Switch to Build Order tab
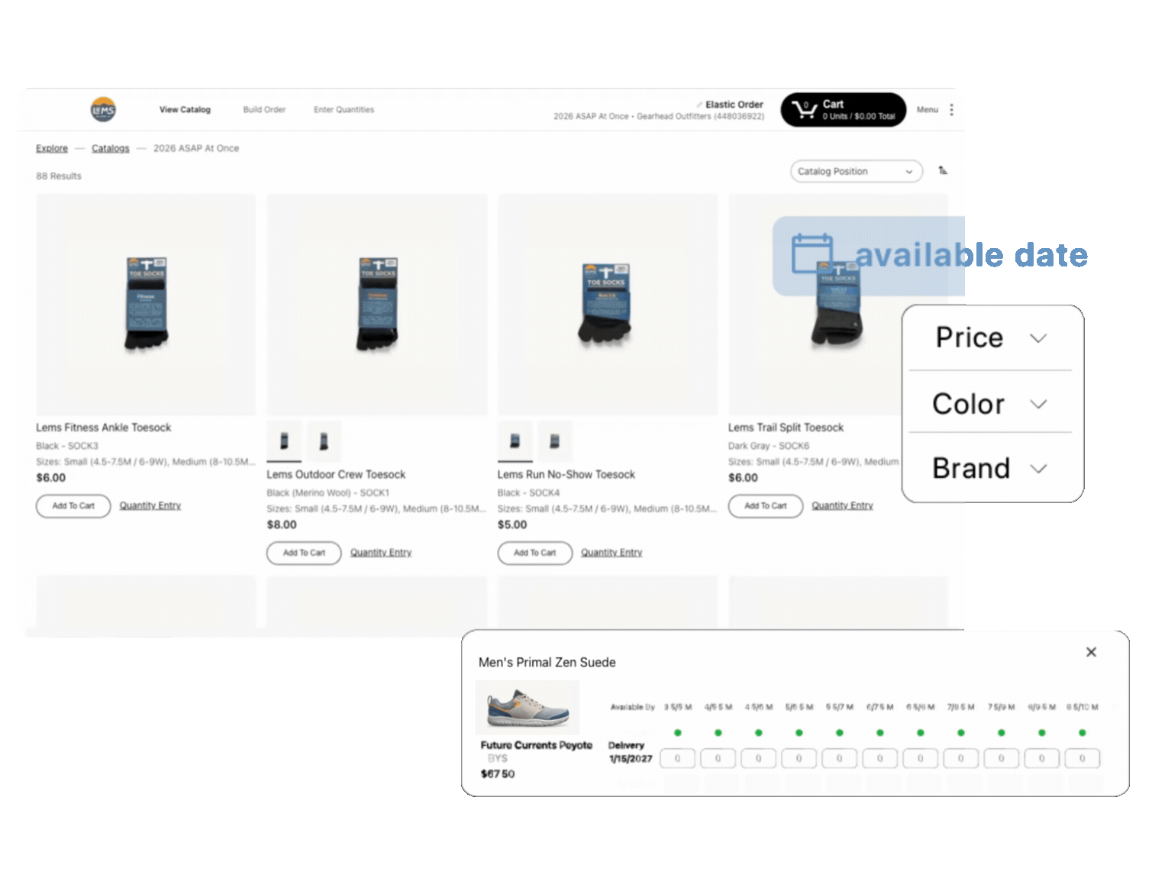 tap(264, 110)
